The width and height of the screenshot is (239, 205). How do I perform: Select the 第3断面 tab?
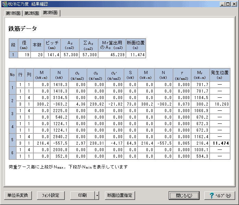50,13
